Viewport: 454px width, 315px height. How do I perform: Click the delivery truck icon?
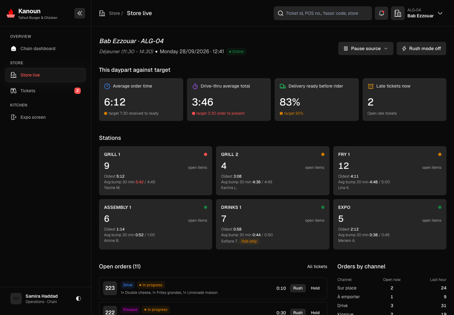(283, 86)
